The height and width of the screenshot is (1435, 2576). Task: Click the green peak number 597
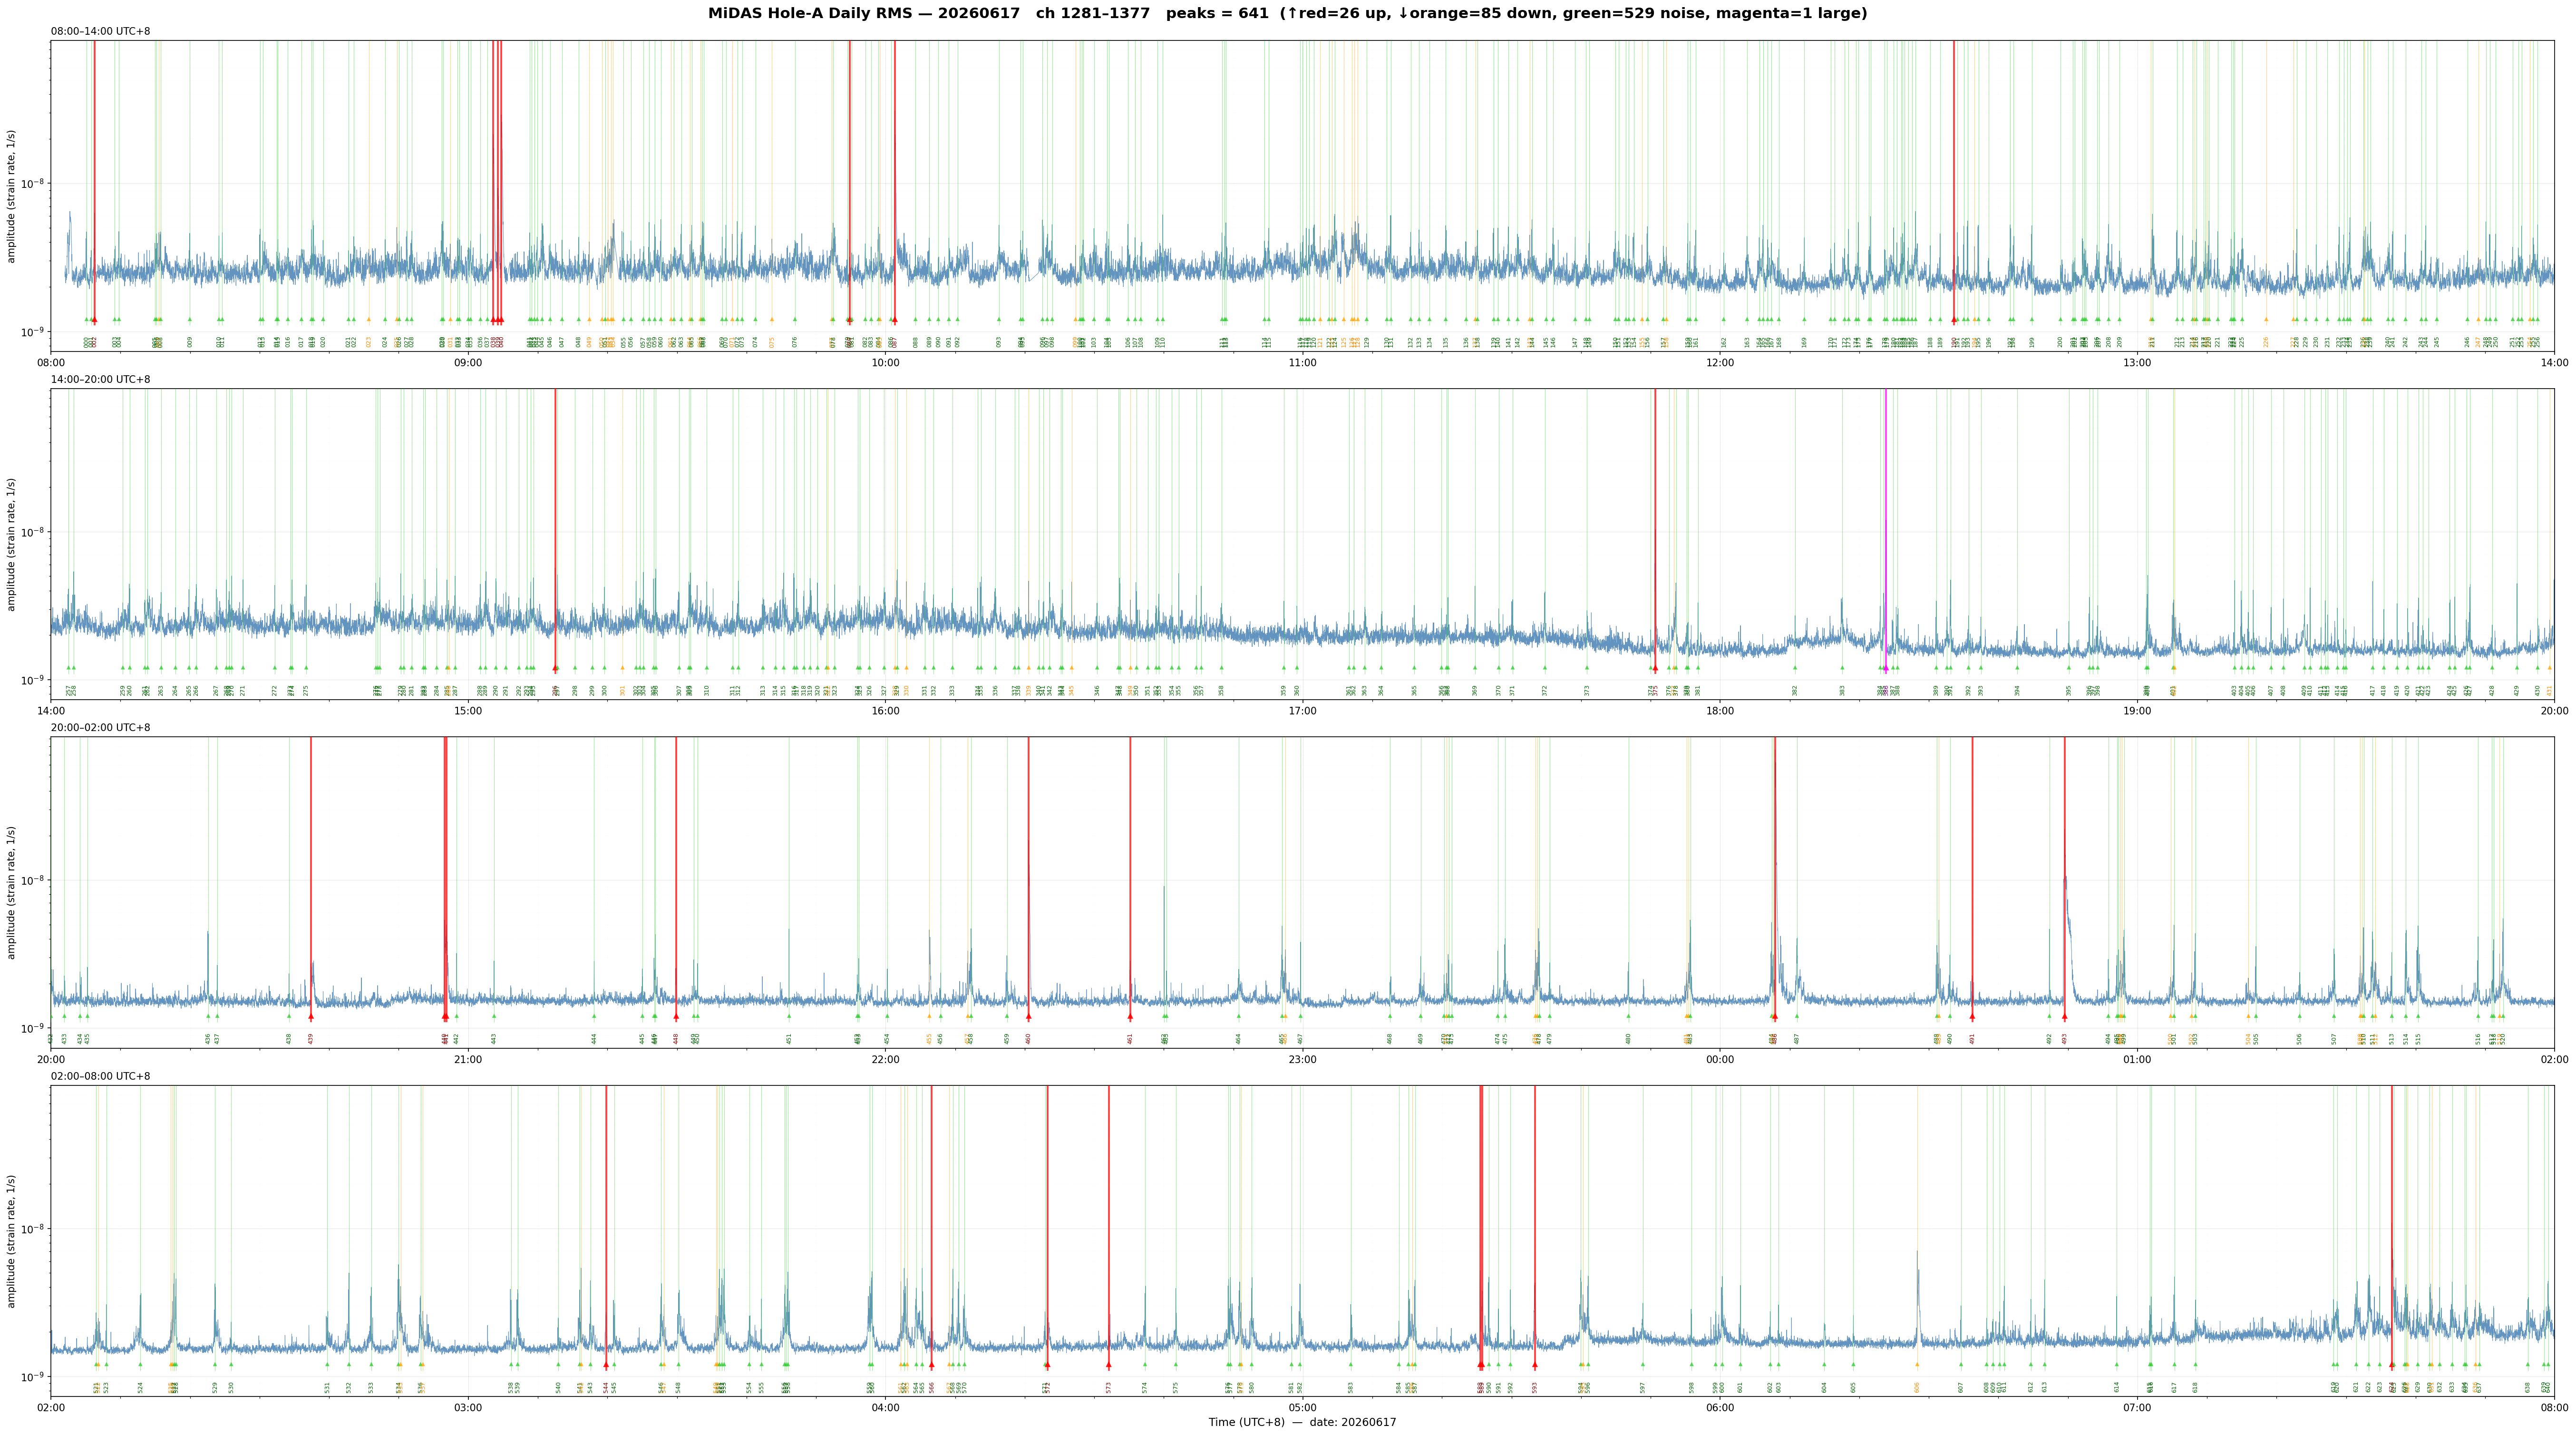[x=1643, y=1387]
